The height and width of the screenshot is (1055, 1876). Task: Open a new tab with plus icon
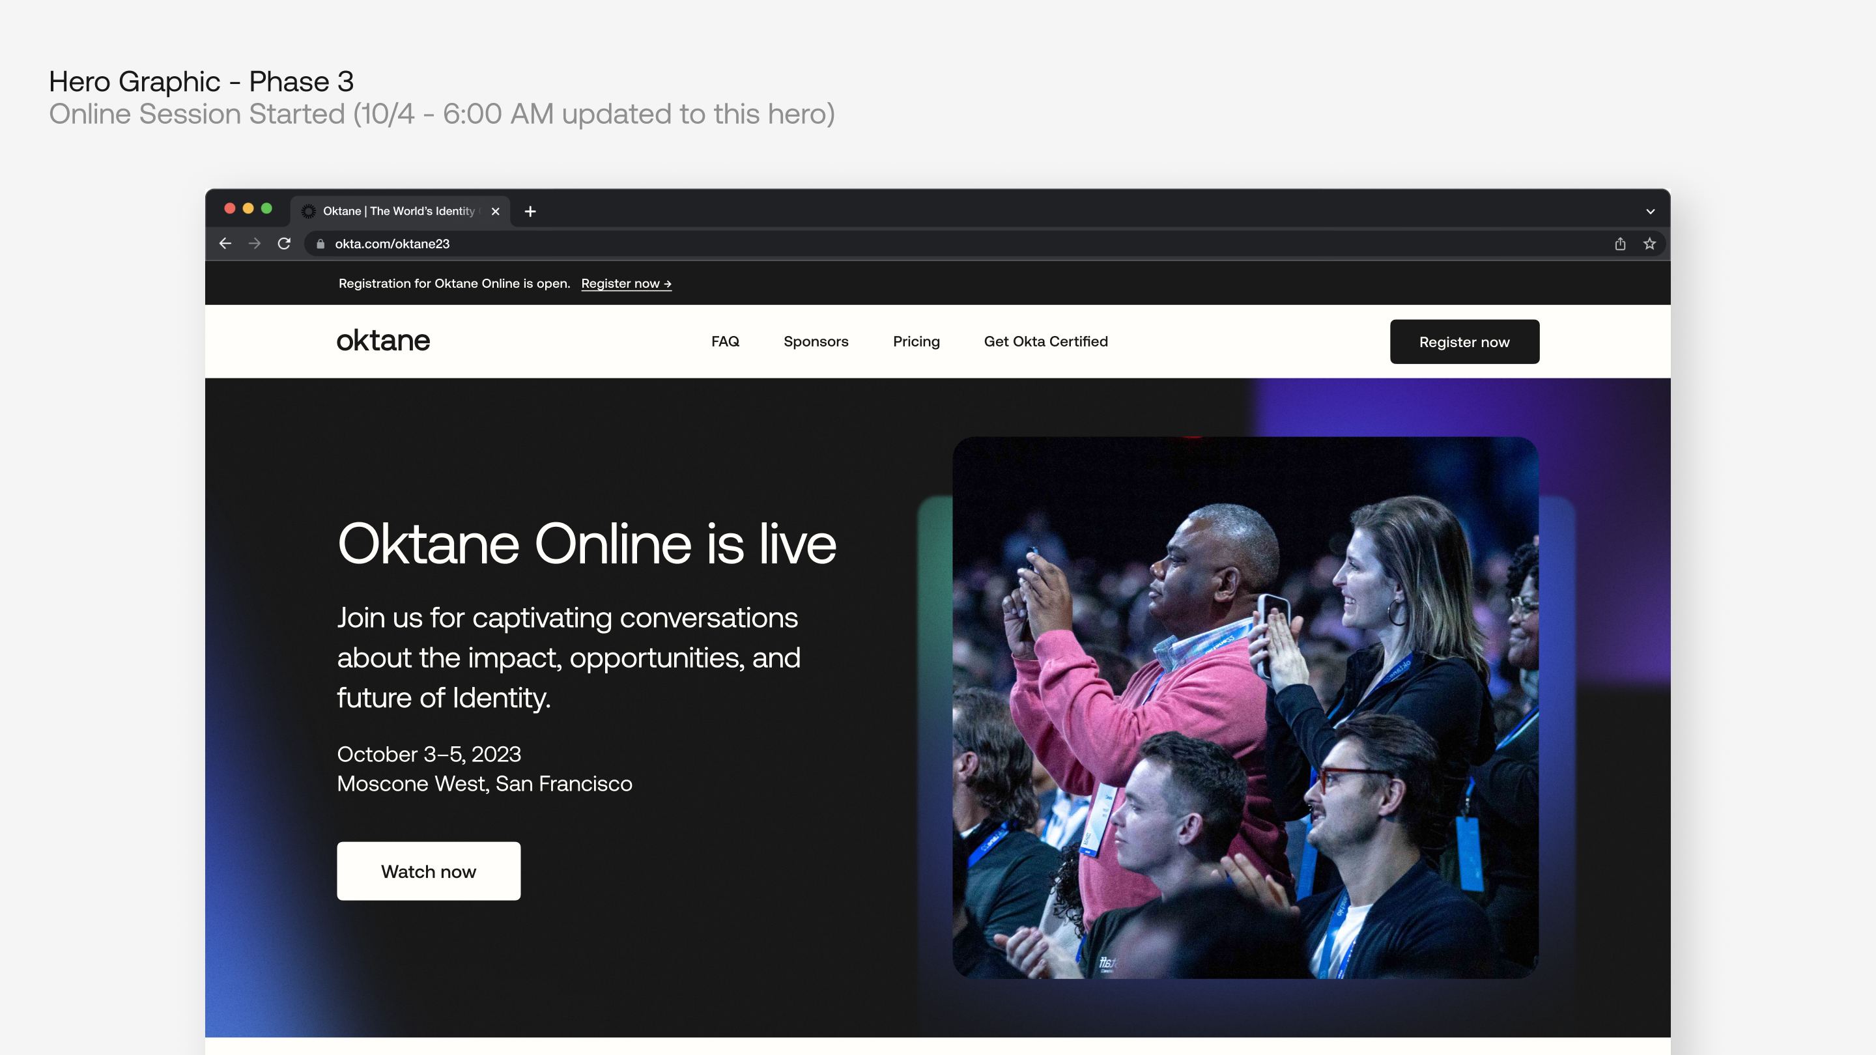530,211
